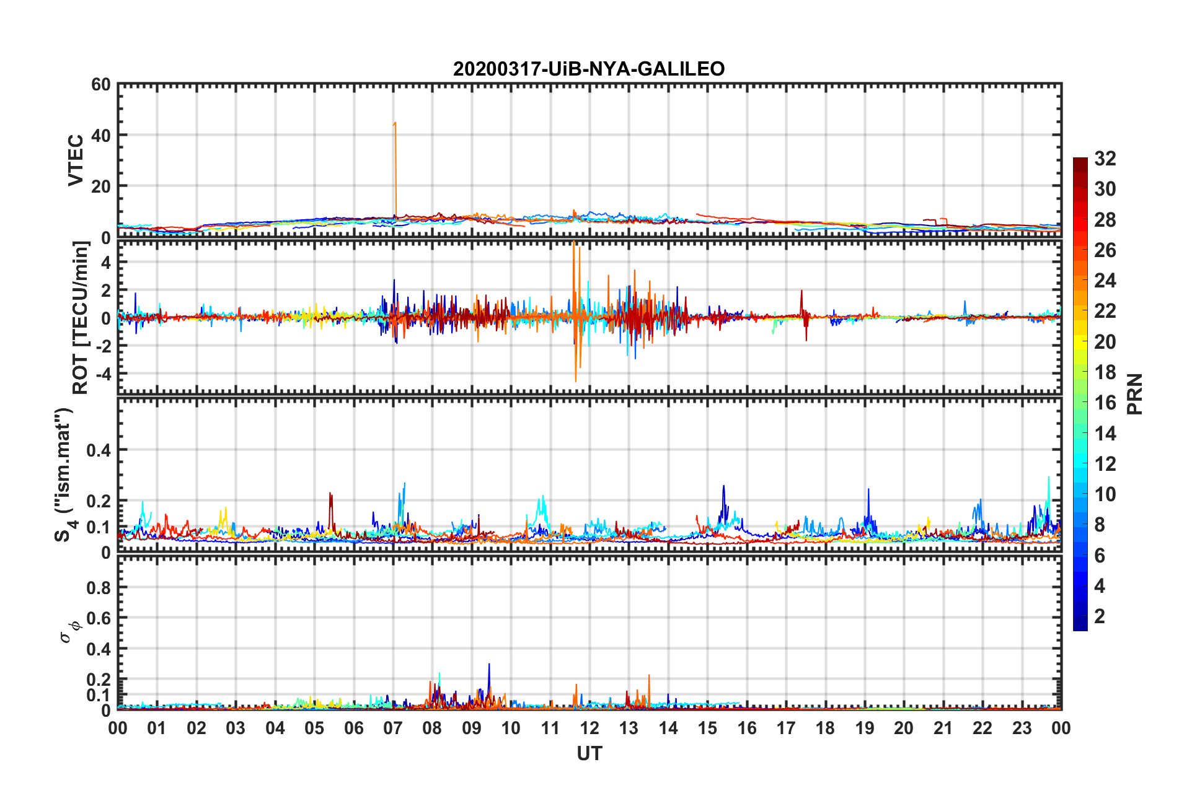Image resolution: width=1179 pixels, height=788 pixels.
Task: Click VTEC y-axis tick 40
Action: coord(101,135)
